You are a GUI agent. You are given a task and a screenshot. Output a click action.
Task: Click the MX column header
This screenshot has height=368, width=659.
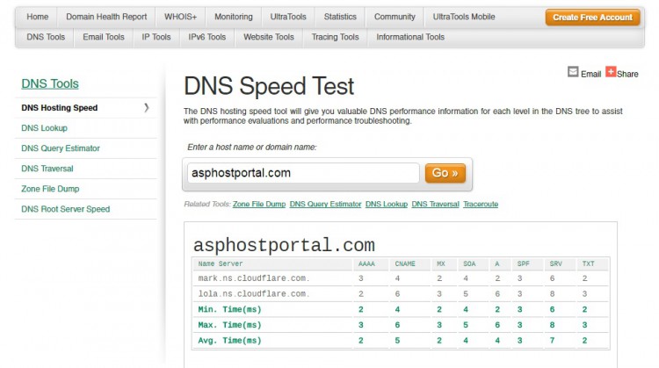click(440, 263)
